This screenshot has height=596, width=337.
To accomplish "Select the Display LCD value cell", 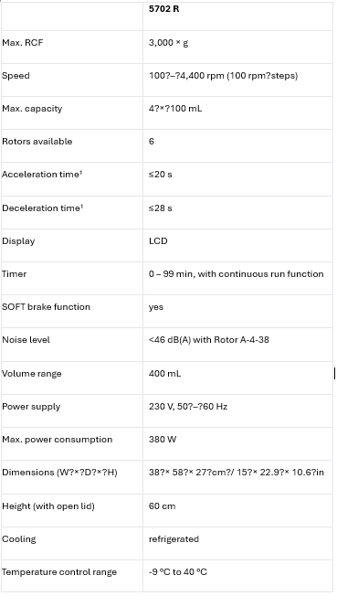I will point(237,245).
